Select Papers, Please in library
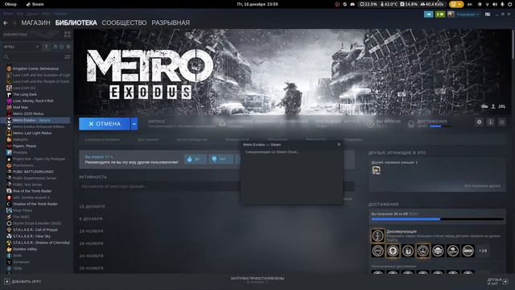 [25, 146]
